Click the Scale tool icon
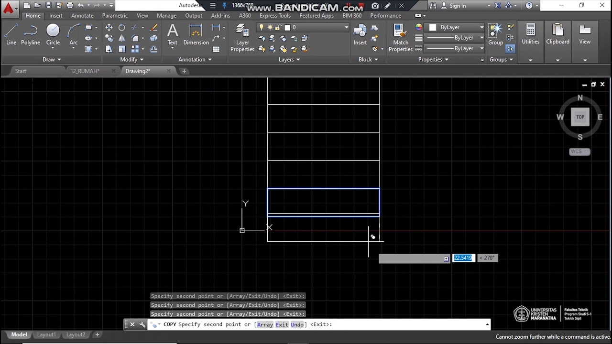This screenshot has height=344, width=612. pos(122,49)
